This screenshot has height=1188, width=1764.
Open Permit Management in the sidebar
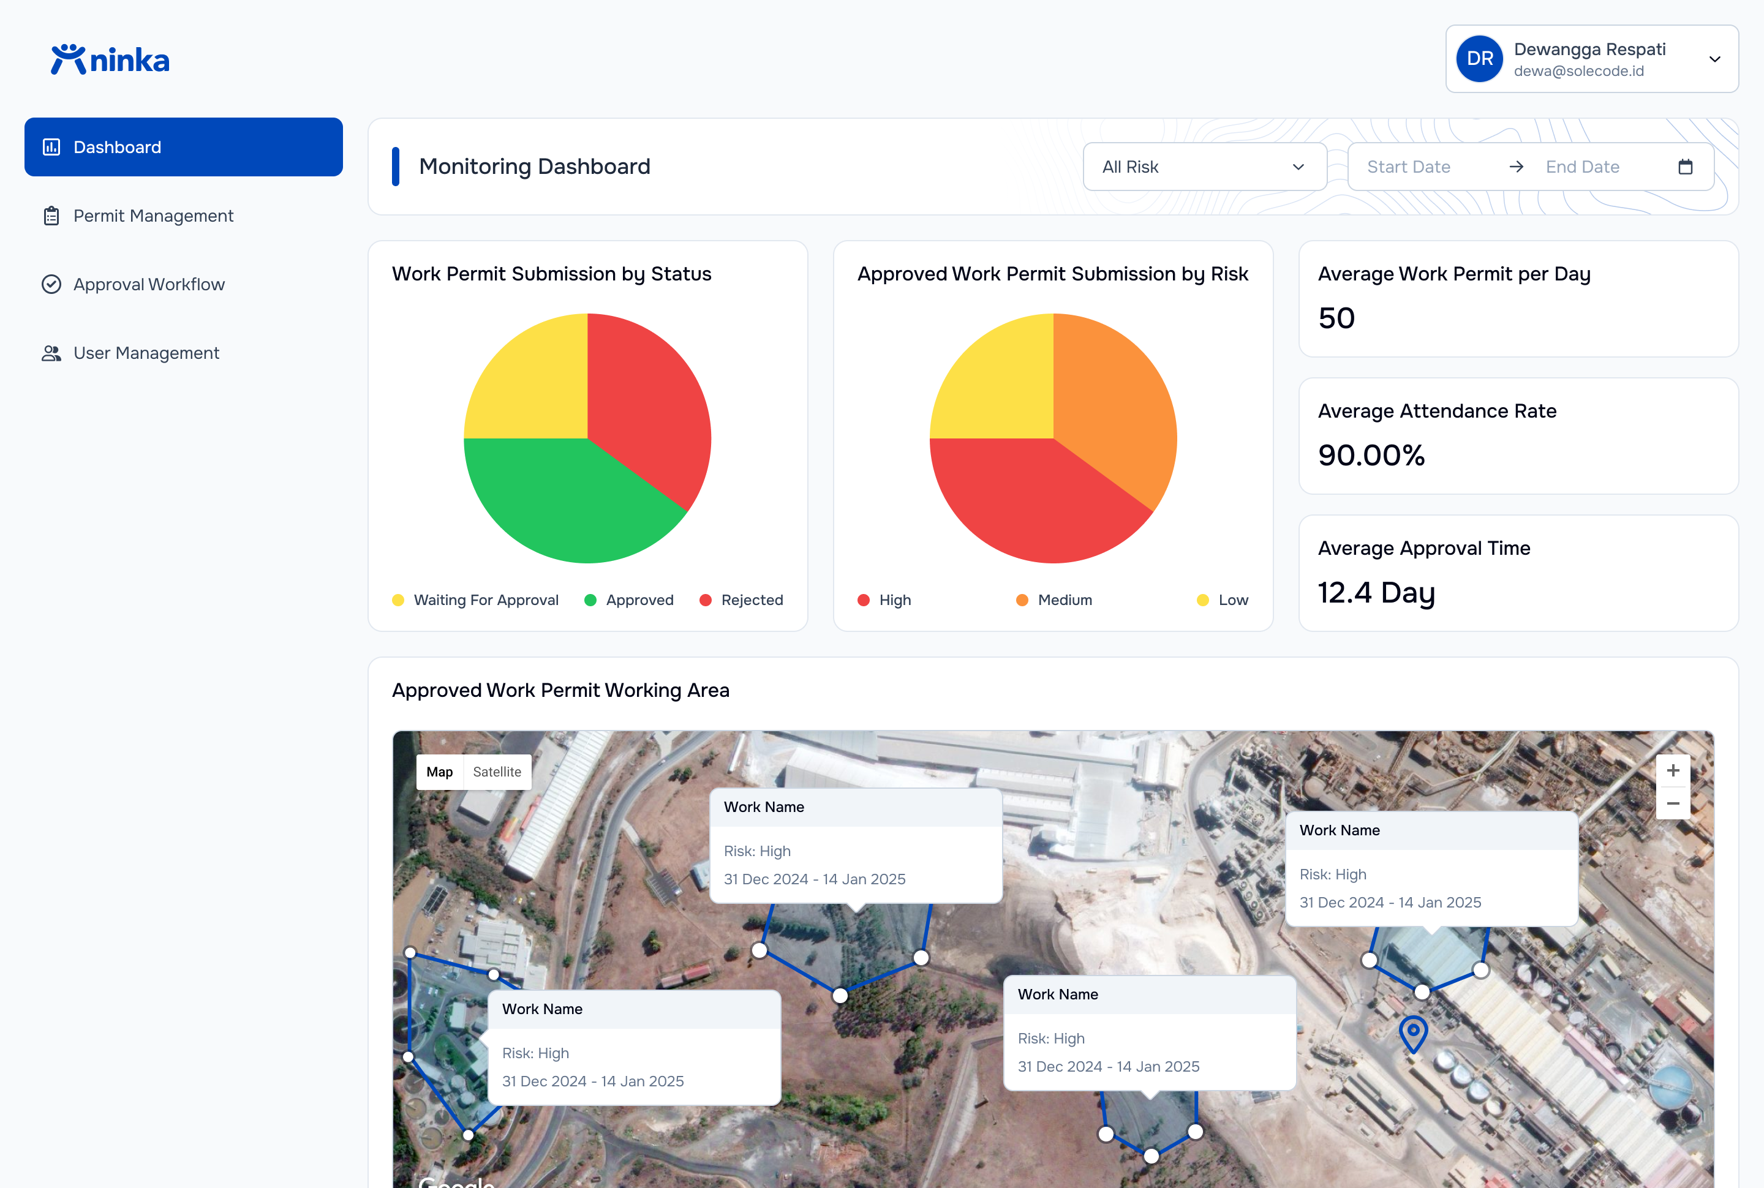click(x=183, y=216)
